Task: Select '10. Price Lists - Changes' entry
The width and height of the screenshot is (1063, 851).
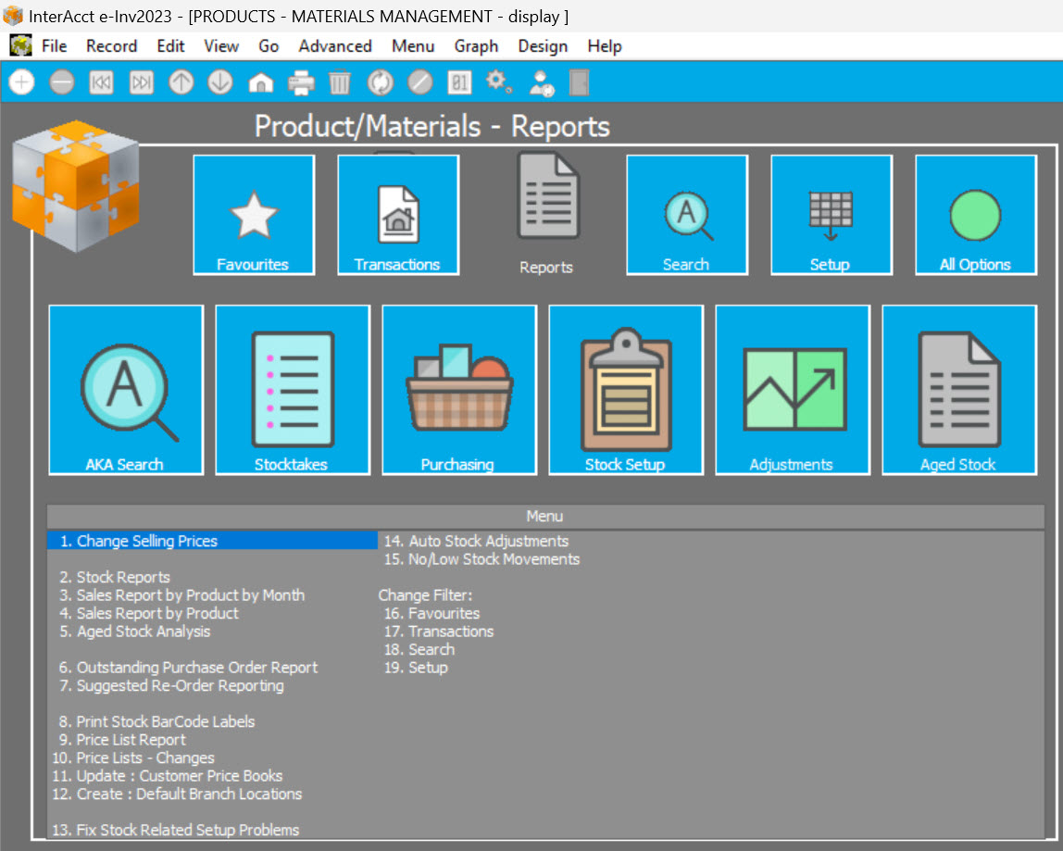Action: click(x=133, y=757)
